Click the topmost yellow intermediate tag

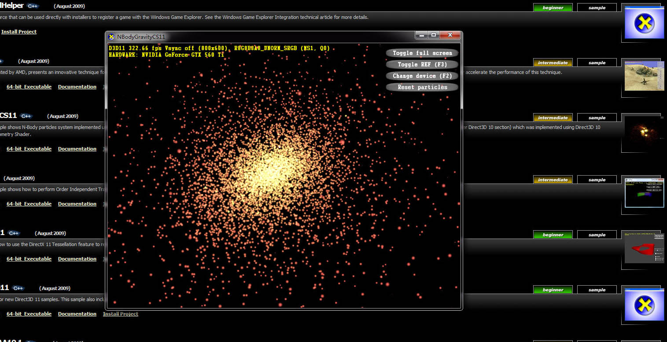pos(553,63)
